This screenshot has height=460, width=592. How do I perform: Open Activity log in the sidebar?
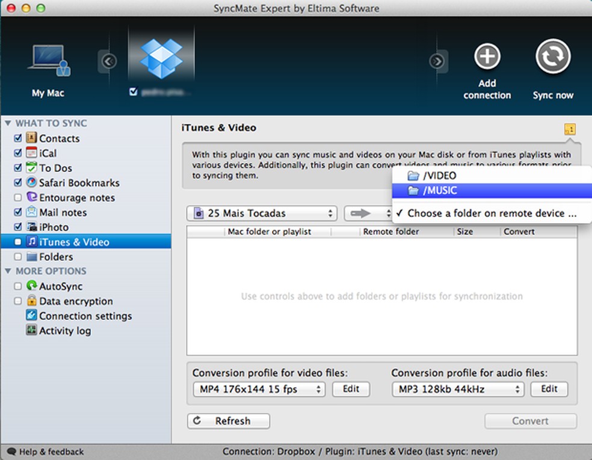click(x=65, y=331)
